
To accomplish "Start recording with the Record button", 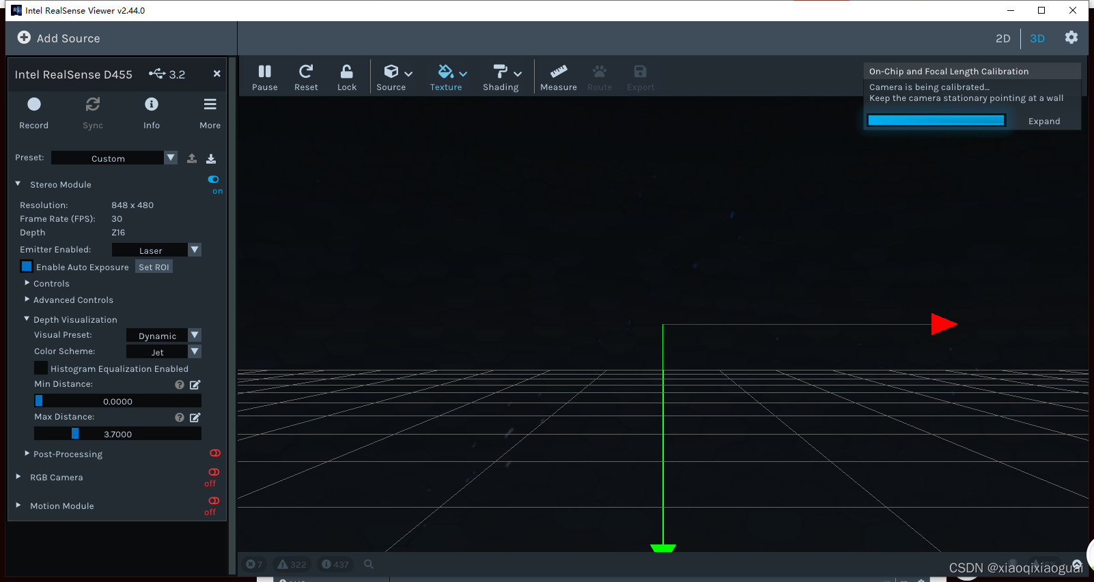I will coord(33,113).
